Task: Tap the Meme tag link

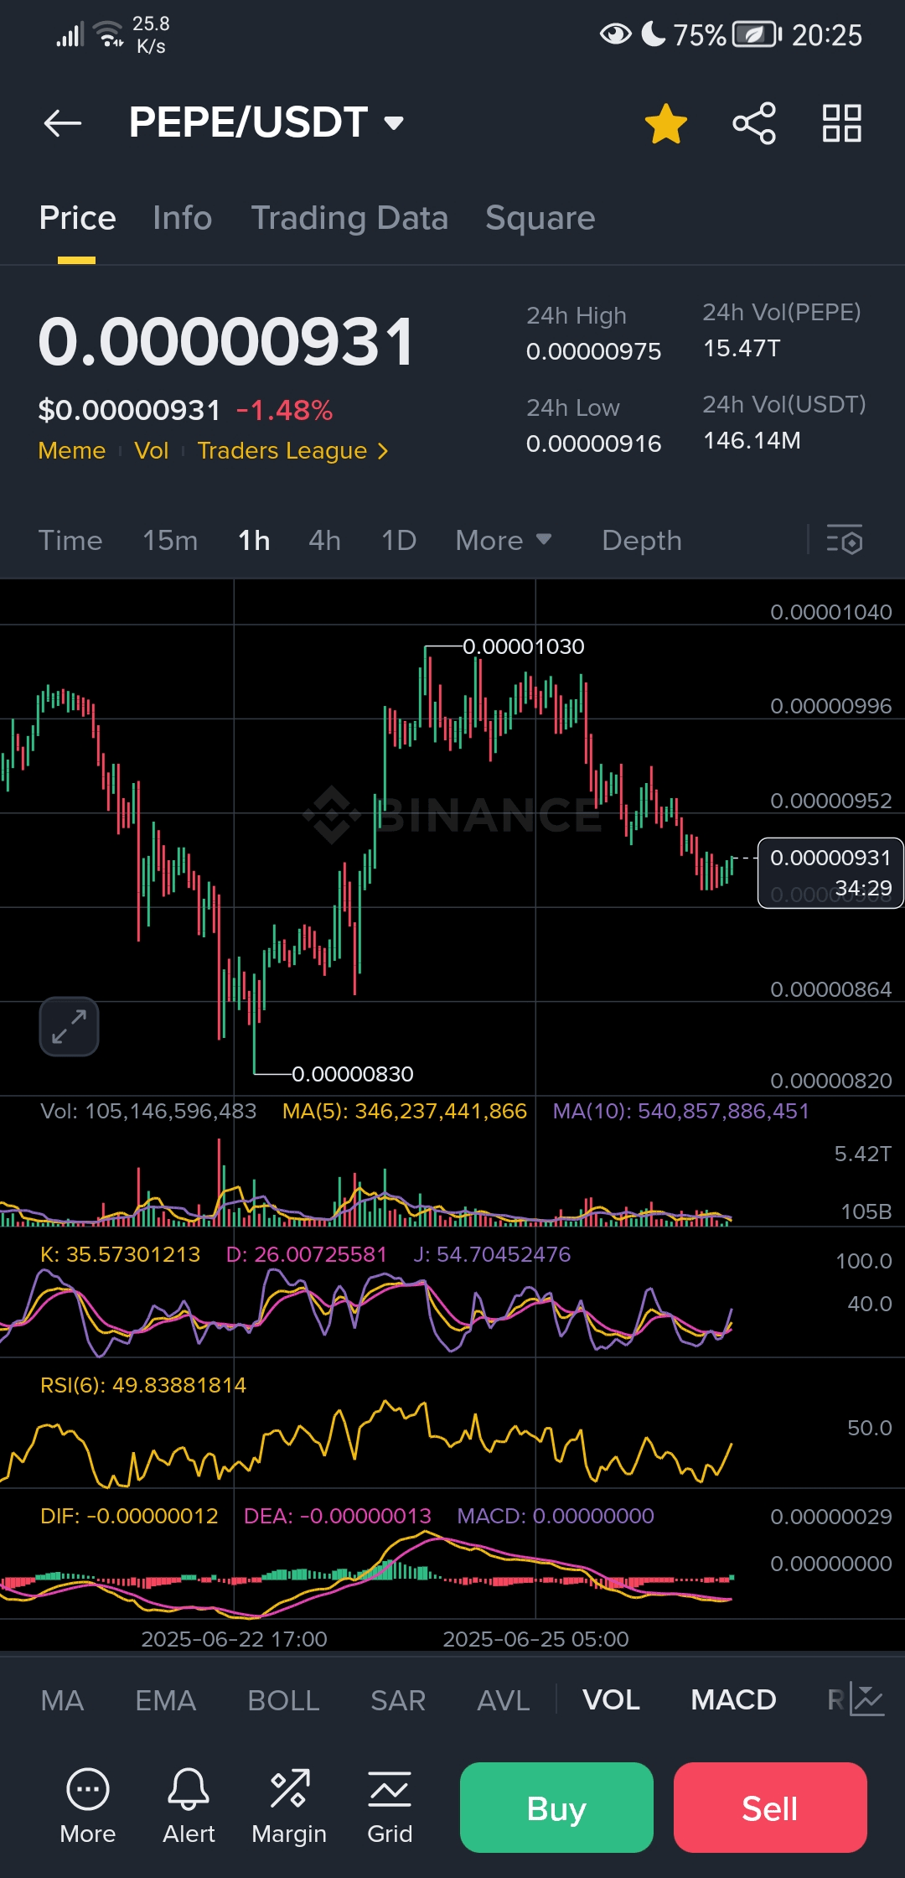Action: (x=72, y=450)
